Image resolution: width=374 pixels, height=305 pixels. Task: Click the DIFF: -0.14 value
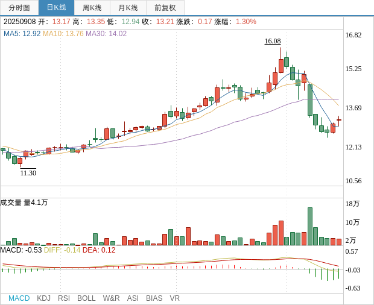pyautogui.click(x=62, y=250)
